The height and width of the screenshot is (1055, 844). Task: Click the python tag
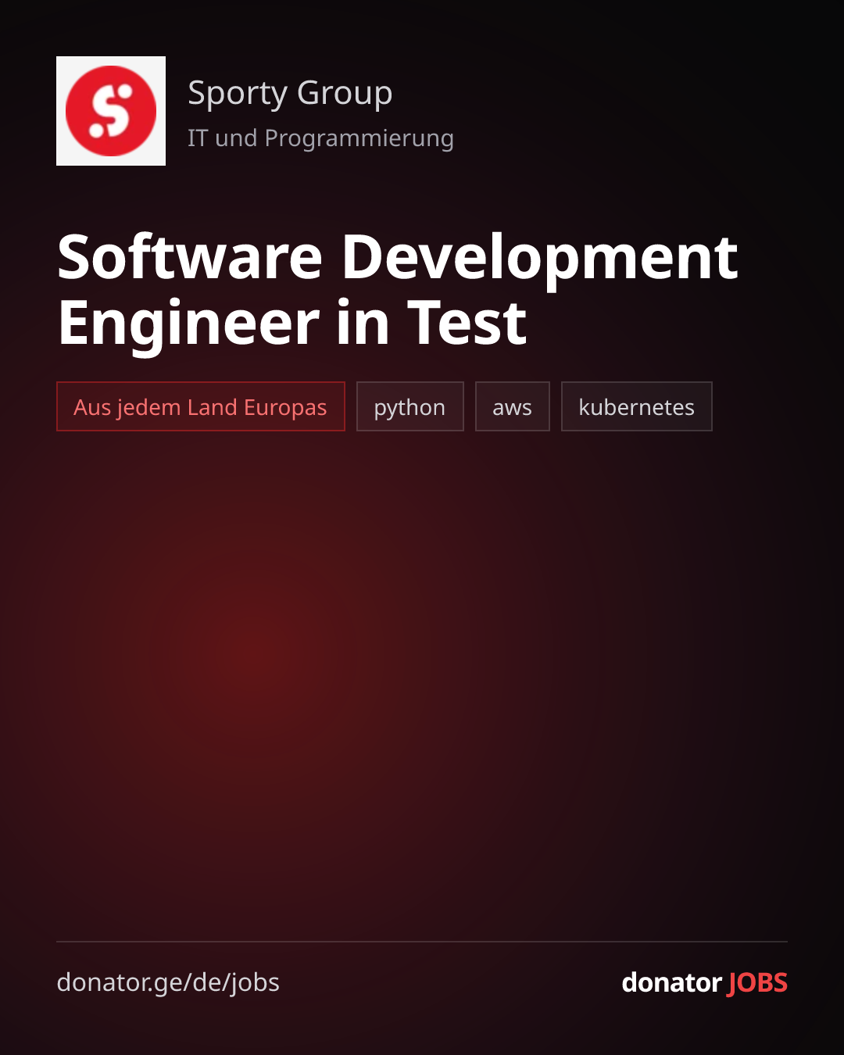[410, 406]
